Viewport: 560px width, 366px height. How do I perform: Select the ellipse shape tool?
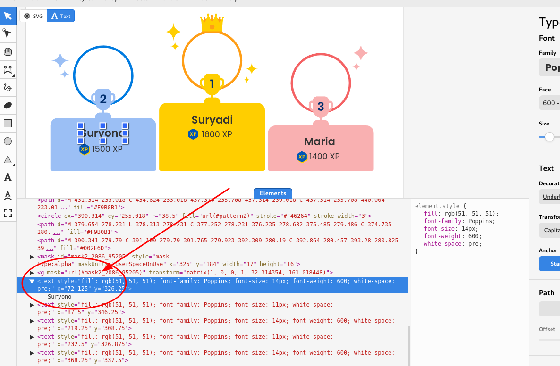point(8,141)
